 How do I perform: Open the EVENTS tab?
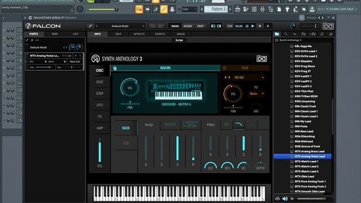pyautogui.click(x=160, y=34)
